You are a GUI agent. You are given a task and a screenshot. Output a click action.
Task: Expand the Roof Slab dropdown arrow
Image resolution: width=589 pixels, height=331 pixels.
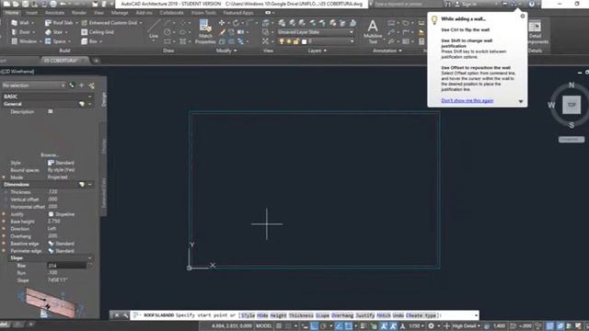click(76, 23)
